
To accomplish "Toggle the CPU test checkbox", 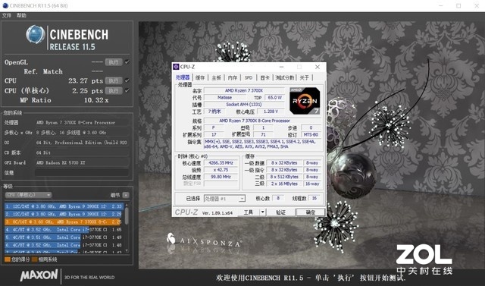I will tap(127, 80).
